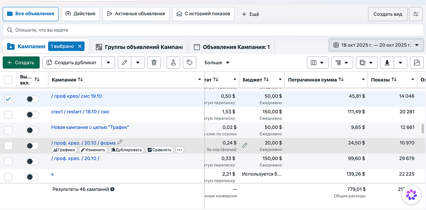Open Новая кампания с целью "Трафик"
This screenshot has width=426, height=210.
(x=90, y=127)
